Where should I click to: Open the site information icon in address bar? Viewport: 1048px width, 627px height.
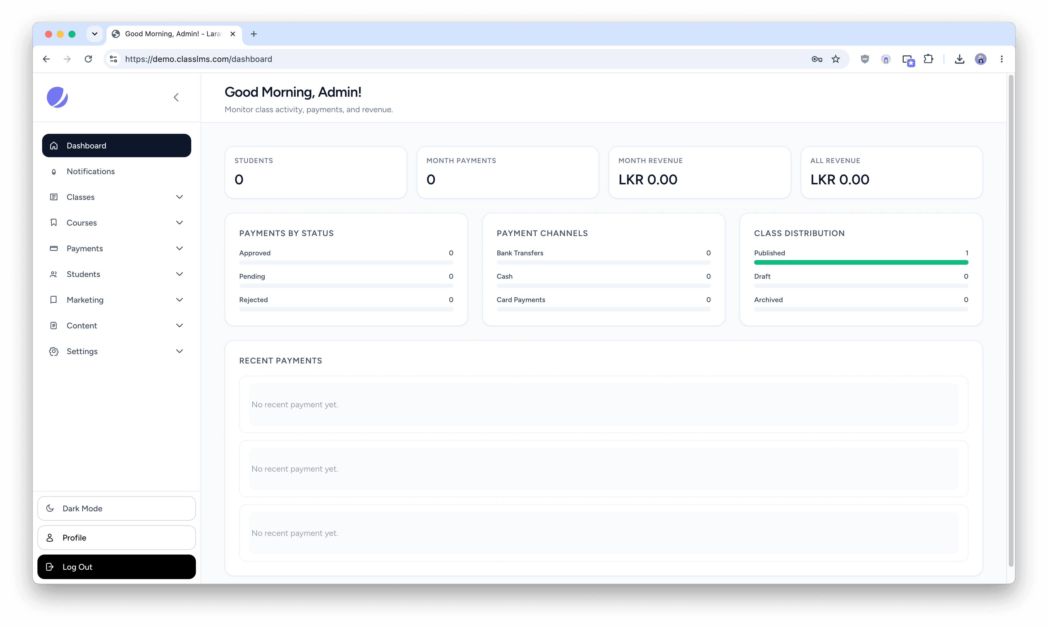pos(114,59)
